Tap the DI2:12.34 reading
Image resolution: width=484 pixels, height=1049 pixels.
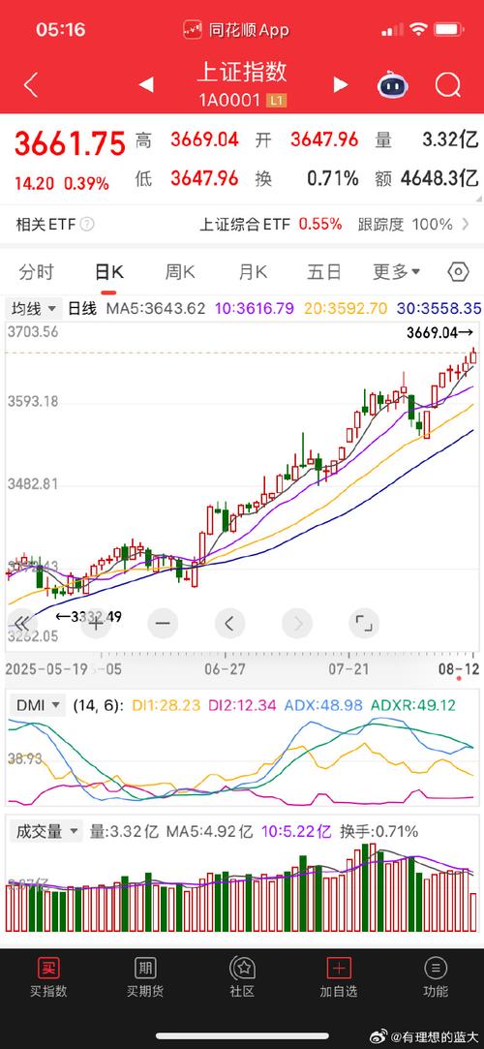242,704
